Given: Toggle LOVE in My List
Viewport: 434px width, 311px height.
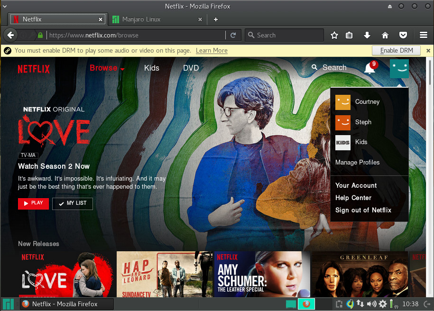Looking at the screenshot, I should pos(73,203).
